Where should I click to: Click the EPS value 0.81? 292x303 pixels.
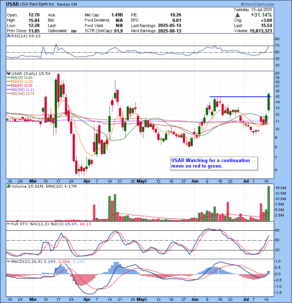pos(177,20)
